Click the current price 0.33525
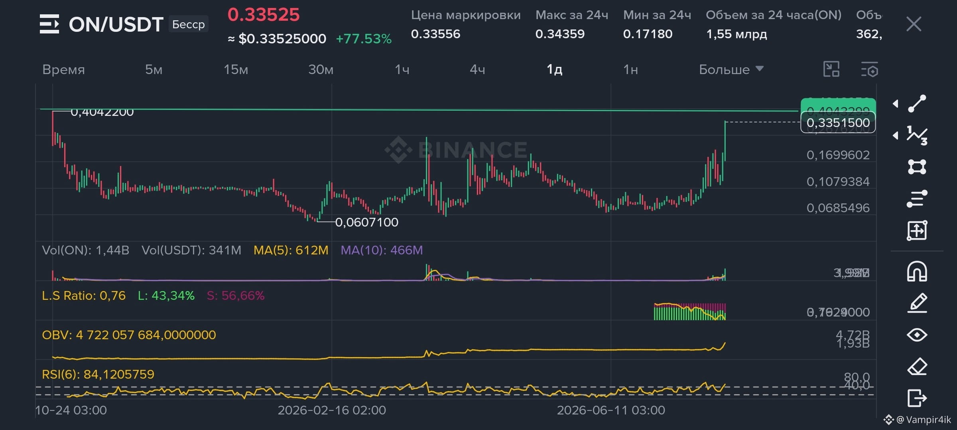The height and width of the screenshot is (430, 957). click(264, 15)
